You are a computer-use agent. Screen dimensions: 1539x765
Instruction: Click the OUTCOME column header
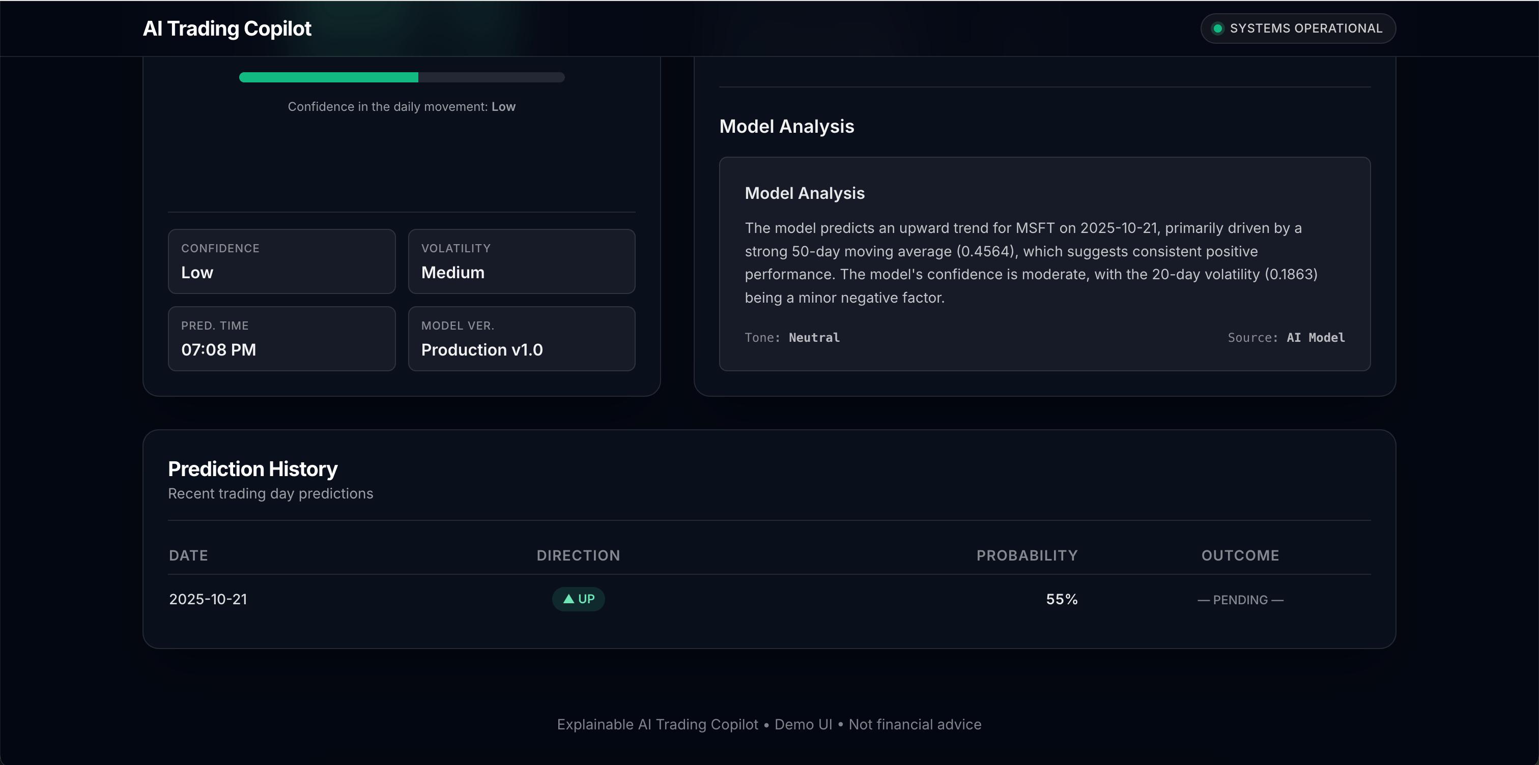tap(1240, 555)
